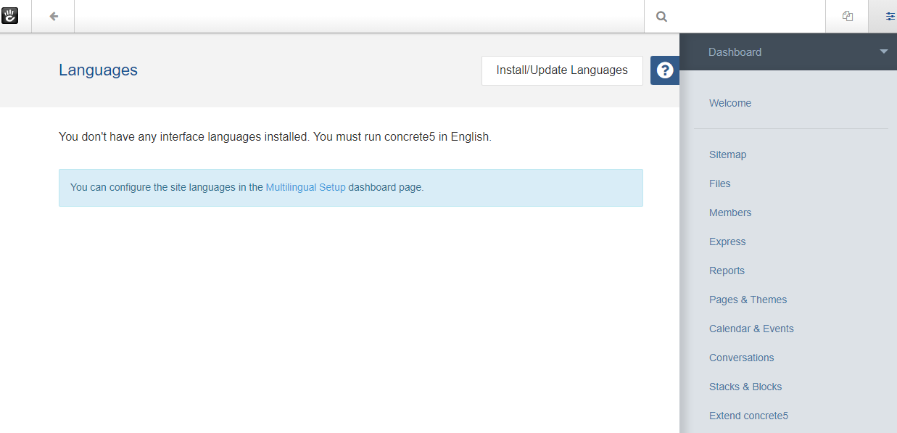Click the Install/Update Languages button
This screenshot has height=433, width=897.
pos(562,70)
